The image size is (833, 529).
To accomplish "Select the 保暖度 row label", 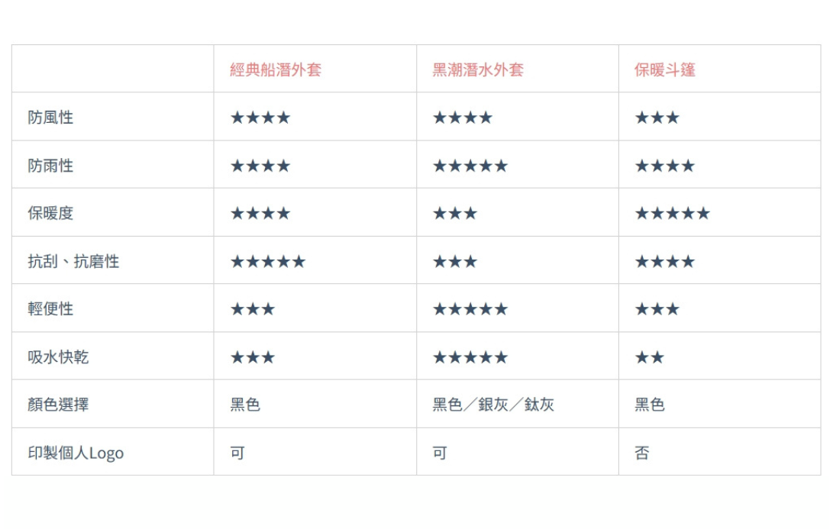I will pyautogui.click(x=50, y=214).
